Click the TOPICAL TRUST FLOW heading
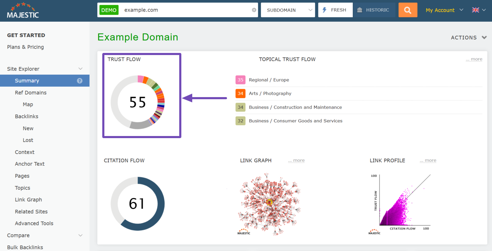492x251 pixels. (287, 59)
